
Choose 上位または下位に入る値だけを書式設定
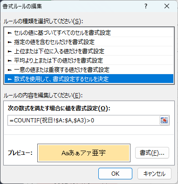tap(89, 51)
